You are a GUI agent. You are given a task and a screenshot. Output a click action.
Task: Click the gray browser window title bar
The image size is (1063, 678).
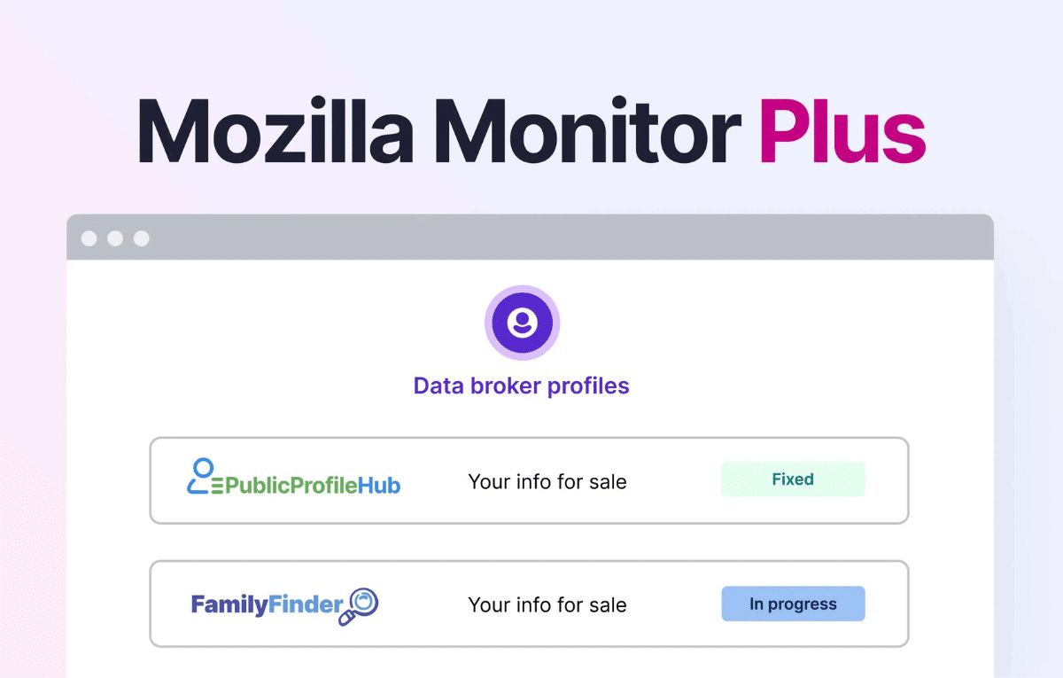click(x=531, y=238)
